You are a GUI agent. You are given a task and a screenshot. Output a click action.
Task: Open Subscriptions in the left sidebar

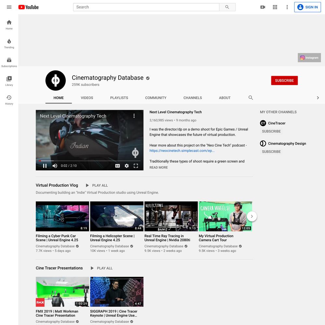tap(9, 62)
